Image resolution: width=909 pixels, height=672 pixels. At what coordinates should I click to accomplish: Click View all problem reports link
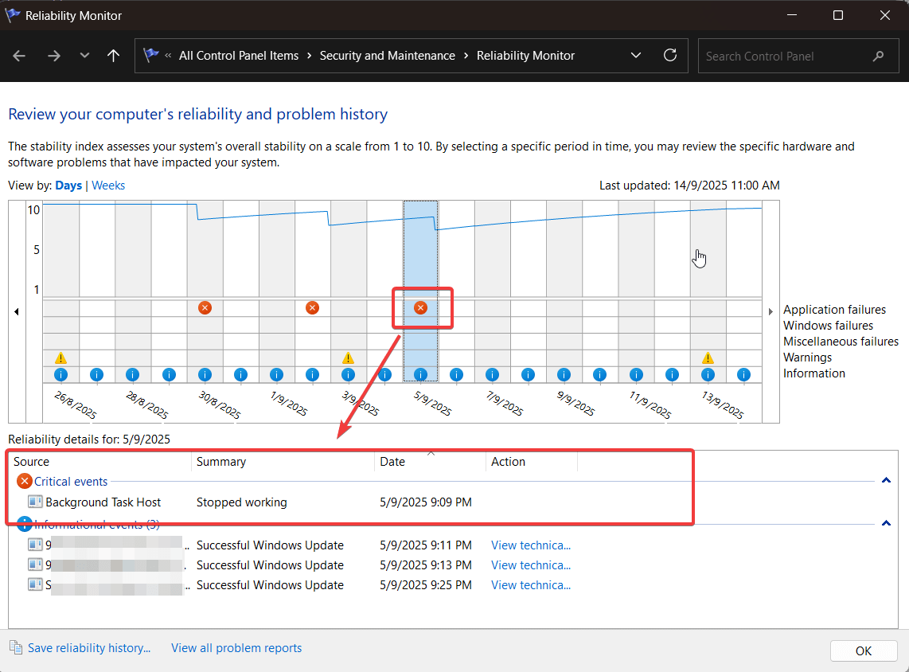236,648
